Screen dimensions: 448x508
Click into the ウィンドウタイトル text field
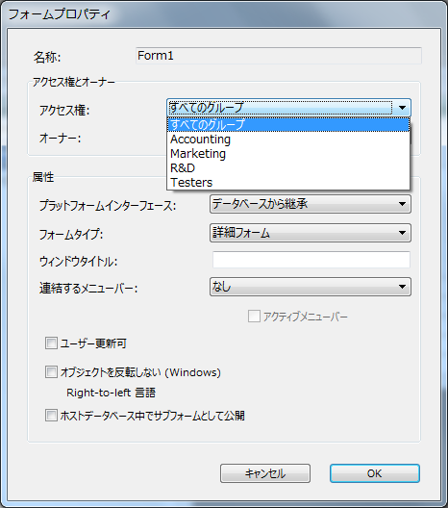[311, 260]
